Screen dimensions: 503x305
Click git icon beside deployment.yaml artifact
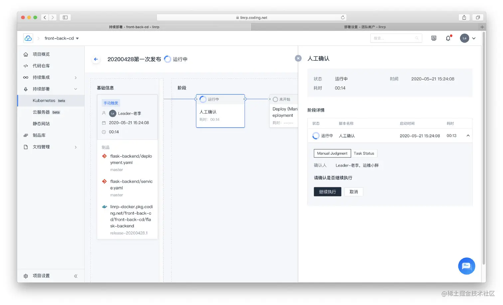(x=104, y=156)
